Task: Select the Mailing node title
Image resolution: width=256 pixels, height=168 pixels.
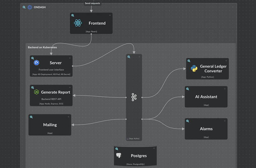Action: point(50,125)
